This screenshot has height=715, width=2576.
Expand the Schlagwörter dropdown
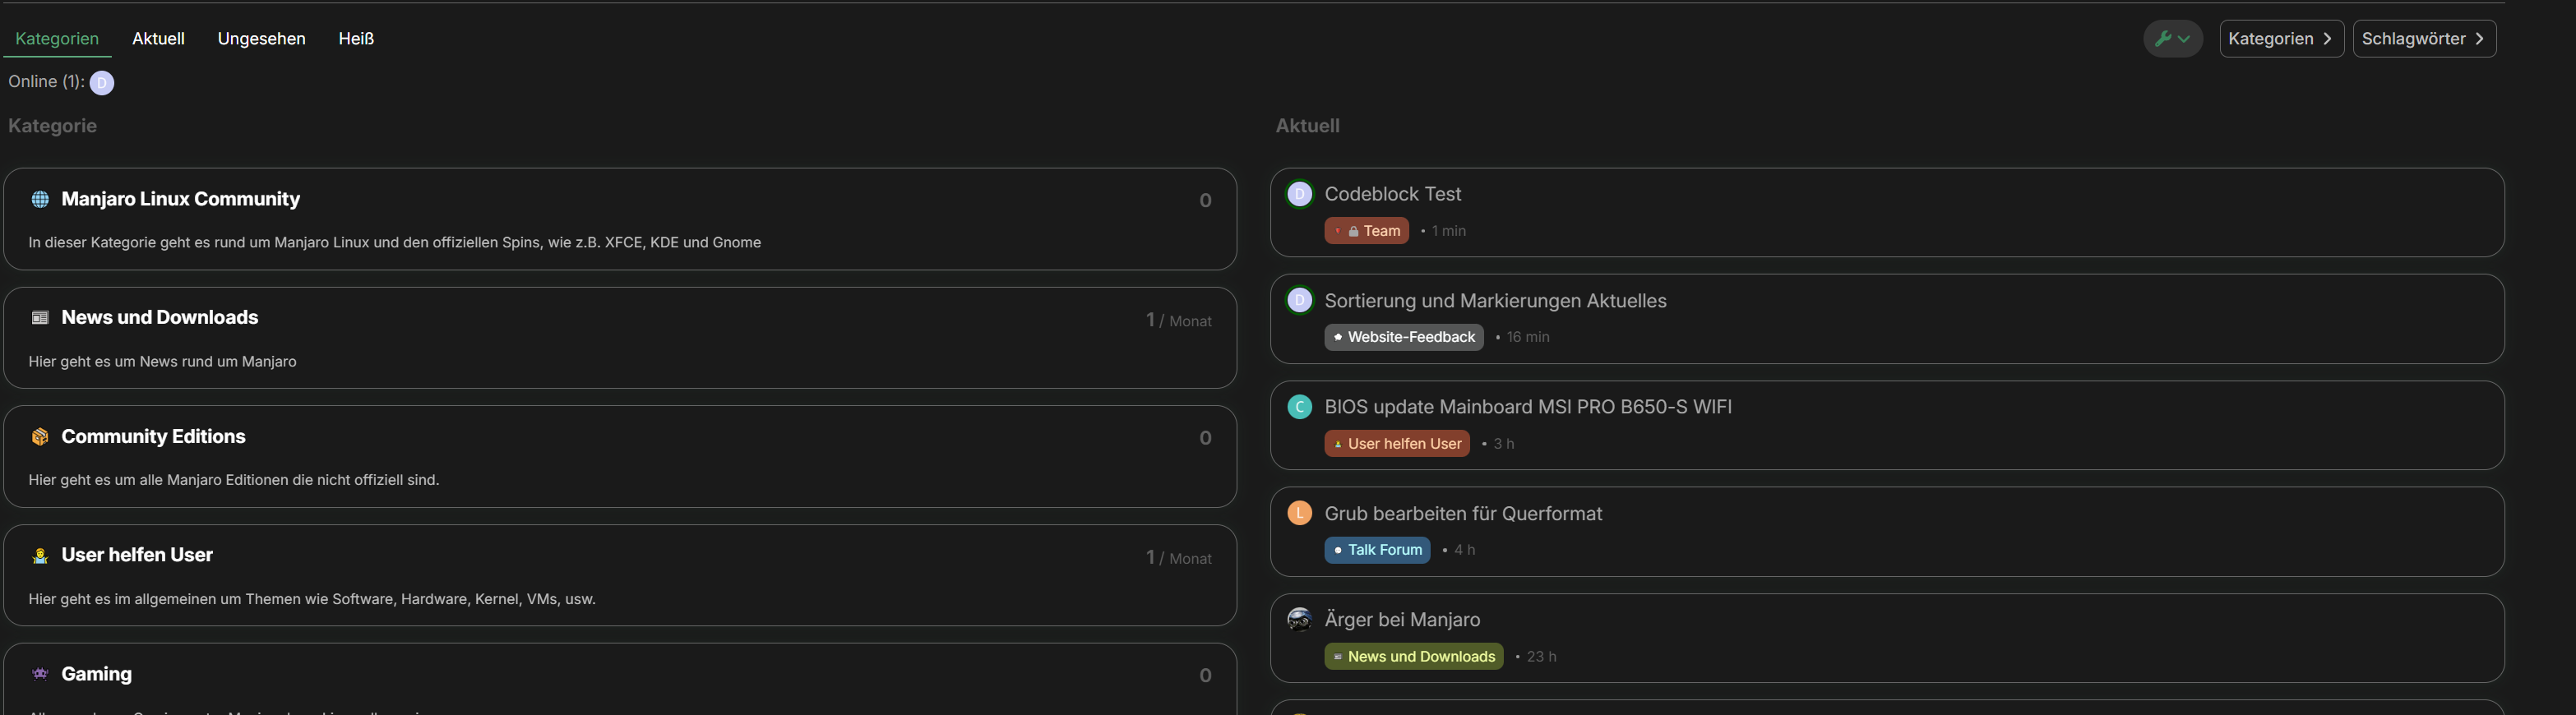(2423, 39)
